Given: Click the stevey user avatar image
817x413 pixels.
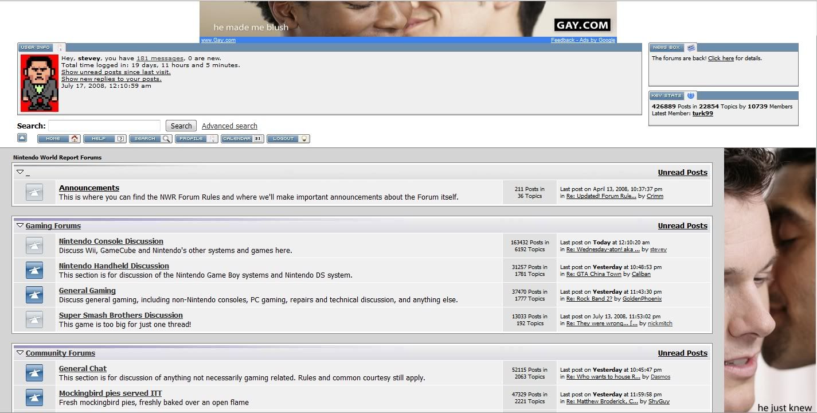Looking at the screenshot, I should pyautogui.click(x=40, y=83).
